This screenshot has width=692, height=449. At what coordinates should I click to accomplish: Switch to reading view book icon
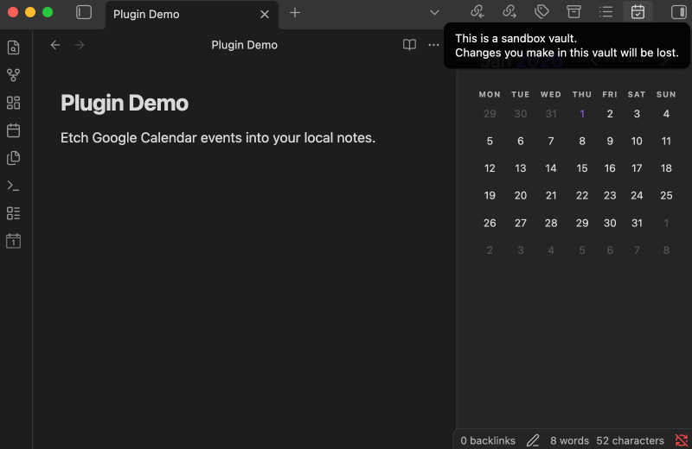coord(409,45)
